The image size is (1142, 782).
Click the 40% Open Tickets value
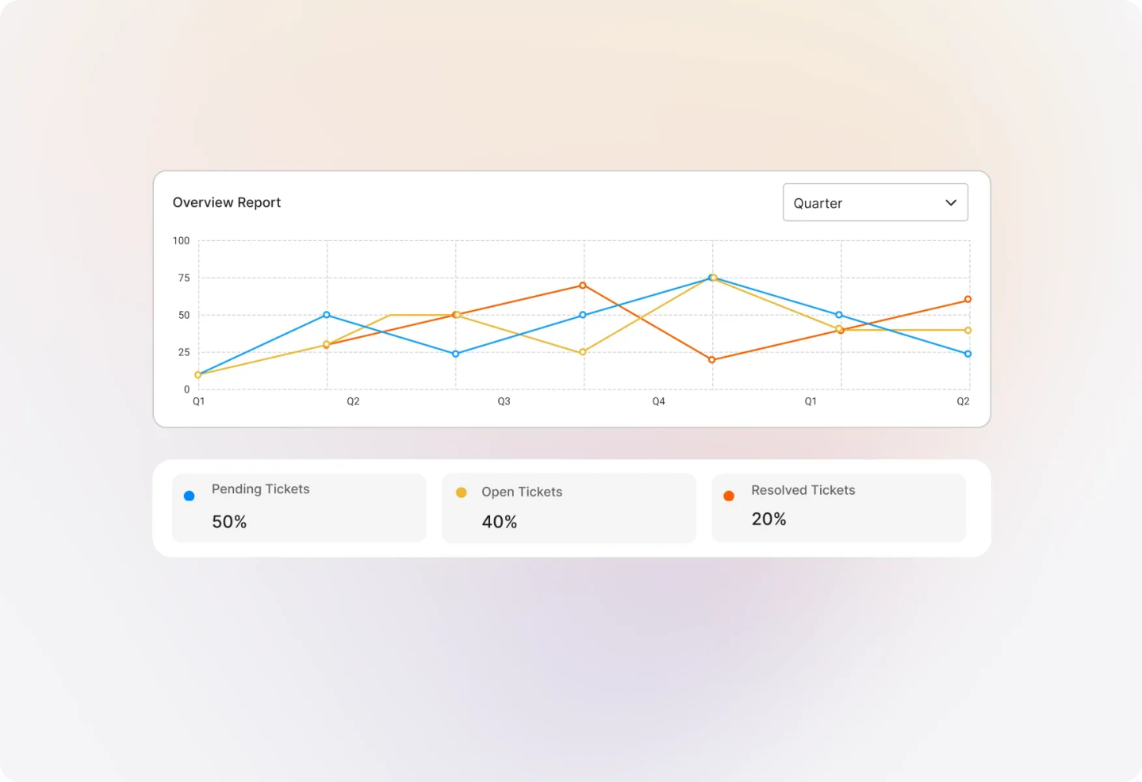tap(500, 522)
